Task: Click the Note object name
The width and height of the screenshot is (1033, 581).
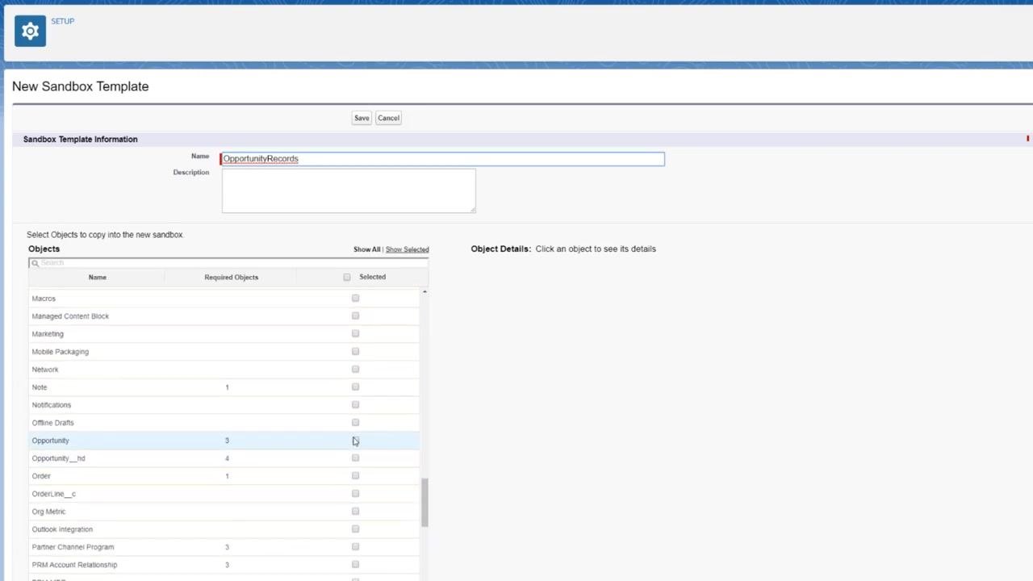Action: [x=40, y=387]
